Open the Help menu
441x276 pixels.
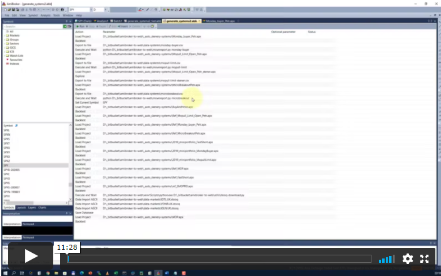coord(79,15)
